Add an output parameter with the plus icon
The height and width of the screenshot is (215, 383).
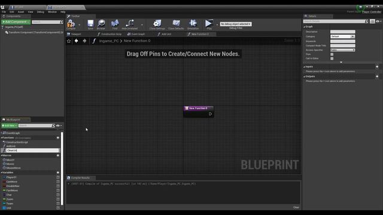pyautogui.click(x=377, y=76)
